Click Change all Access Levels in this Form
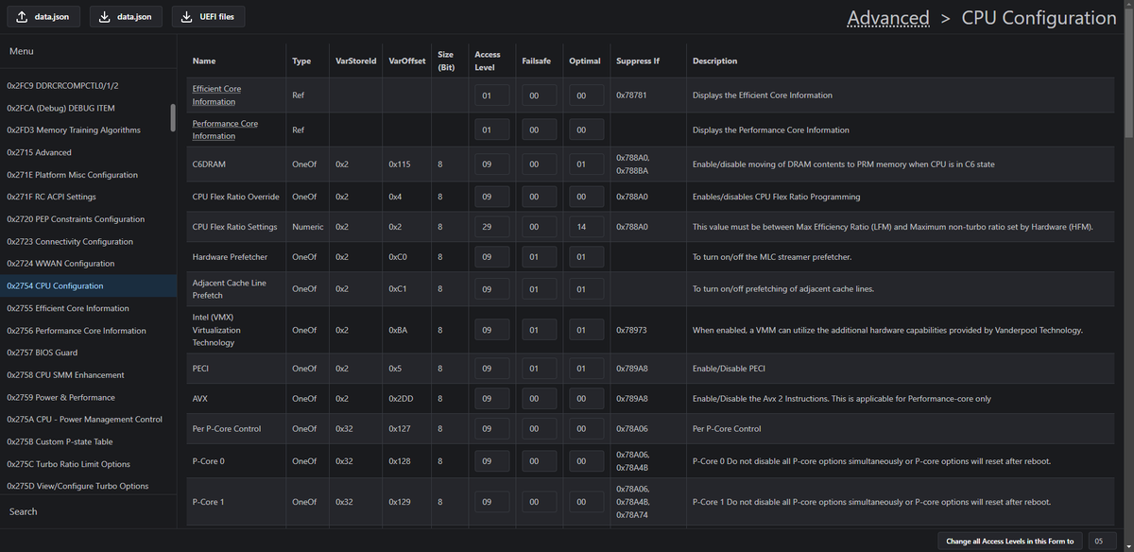This screenshot has width=1134, height=552. pyautogui.click(x=1009, y=542)
